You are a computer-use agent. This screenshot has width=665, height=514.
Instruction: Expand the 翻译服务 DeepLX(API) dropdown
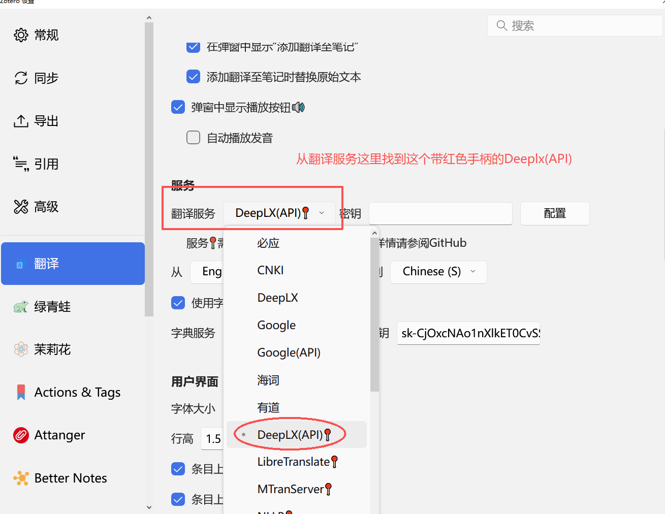pyautogui.click(x=279, y=213)
